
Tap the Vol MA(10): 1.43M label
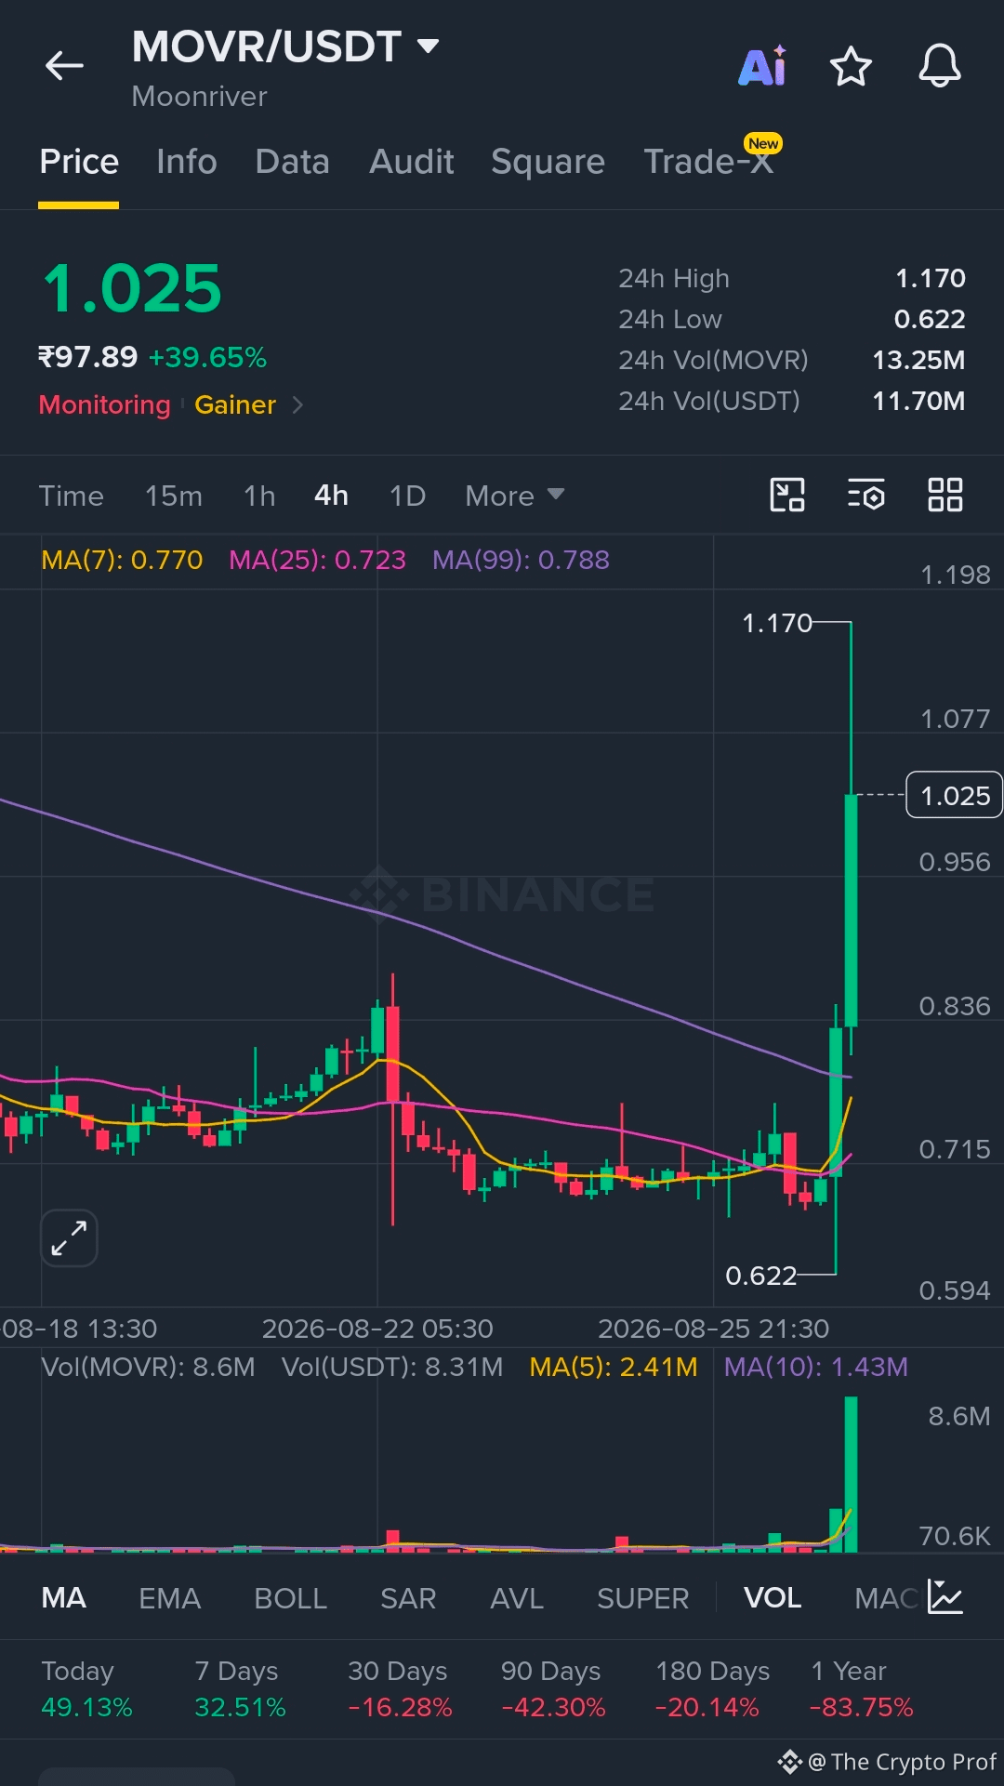pyautogui.click(x=816, y=1367)
